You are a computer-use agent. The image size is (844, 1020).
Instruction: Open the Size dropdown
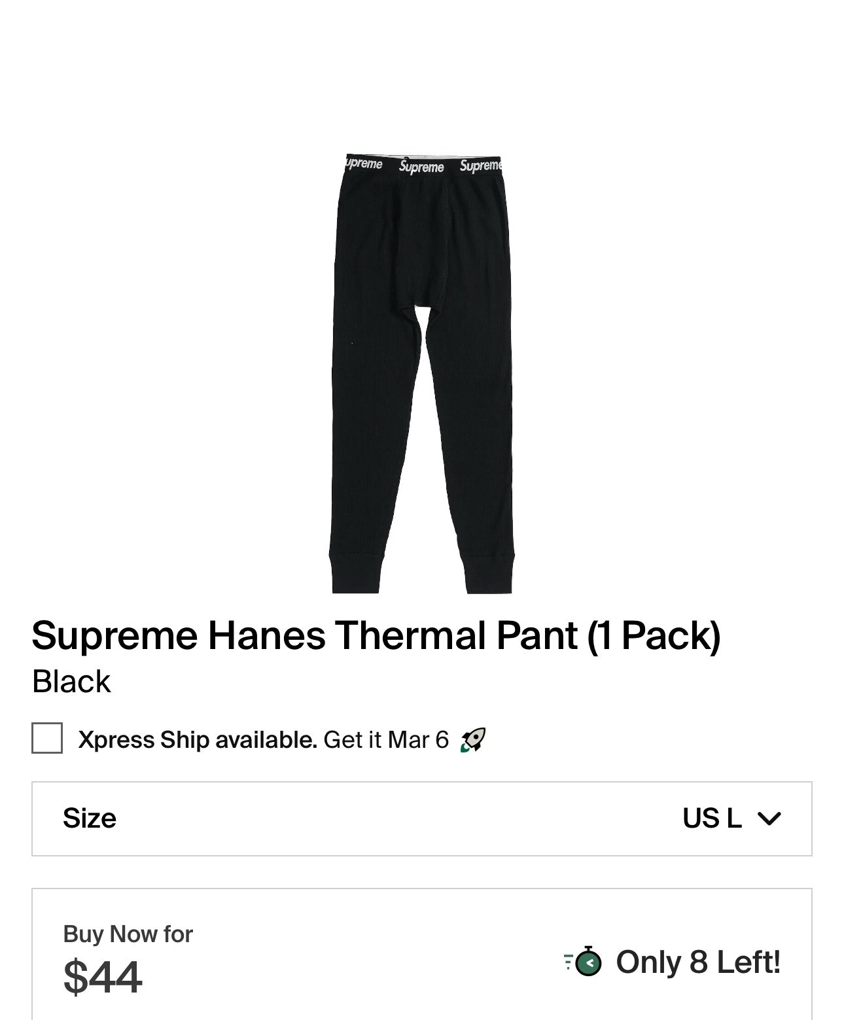coord(422,818)
